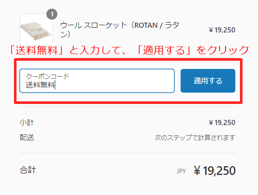Select the subtotal amount in the 小計 row
The image size is (258, 195).
point(222,122)
